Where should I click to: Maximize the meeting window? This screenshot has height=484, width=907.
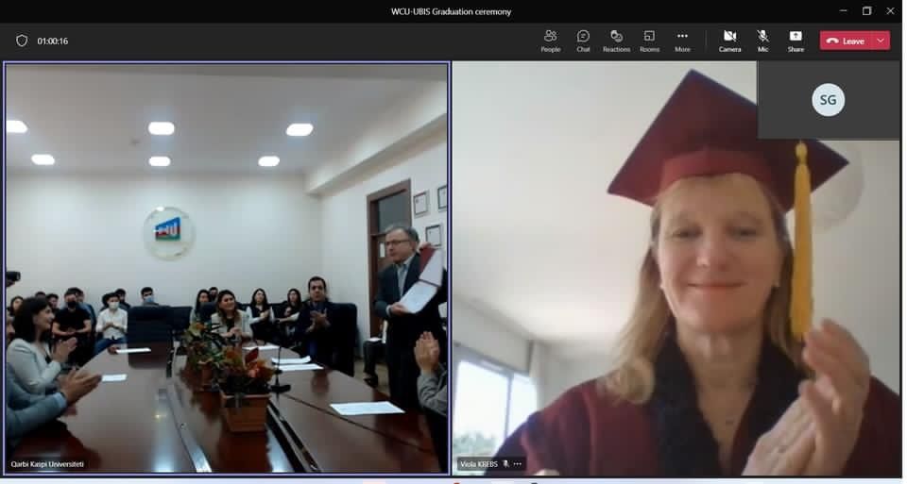[x=866, y=11]
